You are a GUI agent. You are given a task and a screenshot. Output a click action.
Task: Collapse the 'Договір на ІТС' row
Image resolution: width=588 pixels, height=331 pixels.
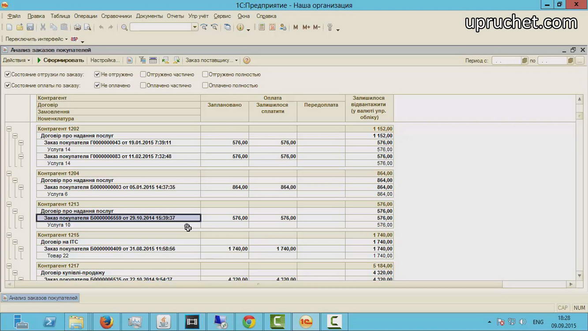pyautogui.click(x=15, y=242)
